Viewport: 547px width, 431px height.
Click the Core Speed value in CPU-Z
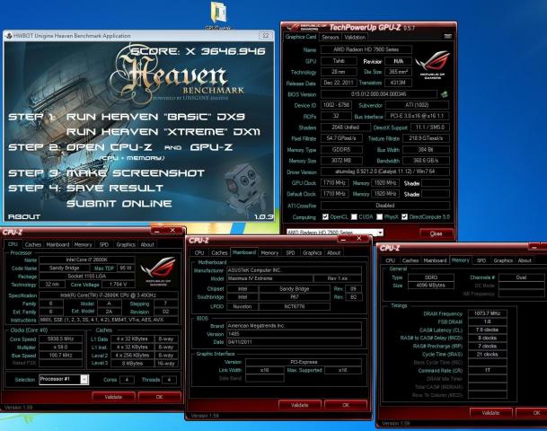click(x=61, y=339)
